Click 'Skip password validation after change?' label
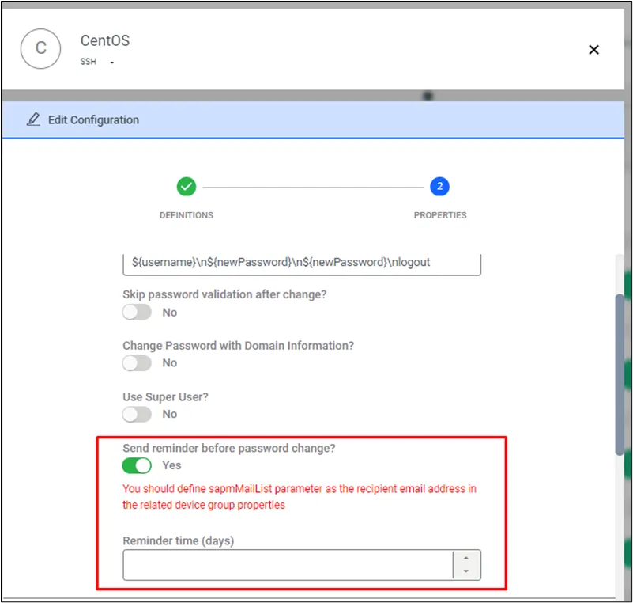The width and height of the screenshot is (633, 603). tap(224, 294)
